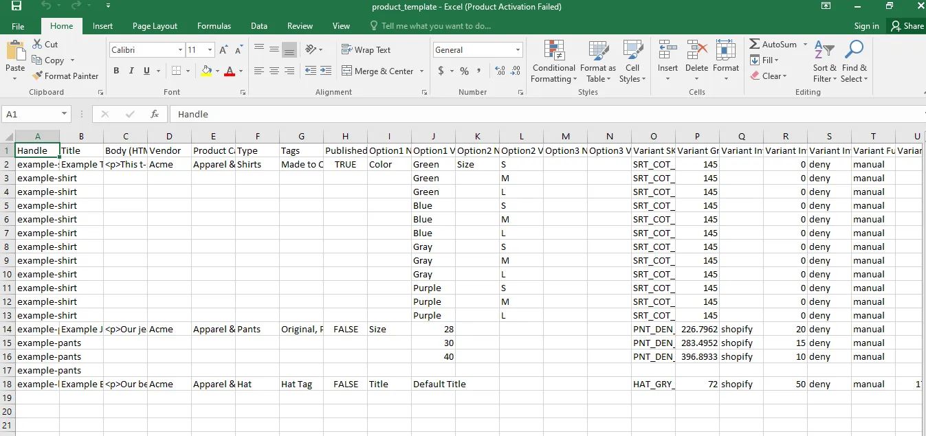Switch to the Data tab

pos(259,26)
